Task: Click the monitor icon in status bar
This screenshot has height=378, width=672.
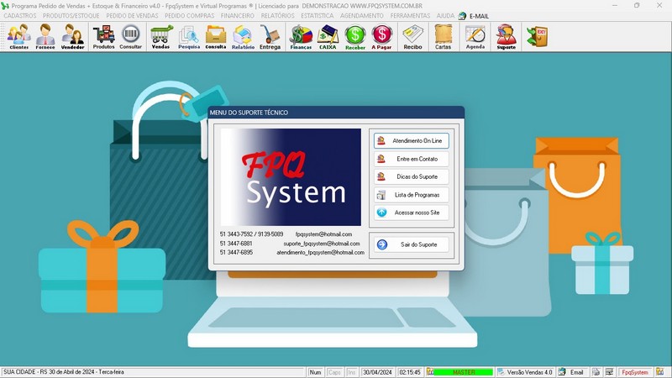Action: coord(609,372)
